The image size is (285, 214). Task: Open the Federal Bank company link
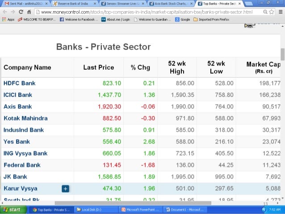pyautogui.click(x=22, y=165)
